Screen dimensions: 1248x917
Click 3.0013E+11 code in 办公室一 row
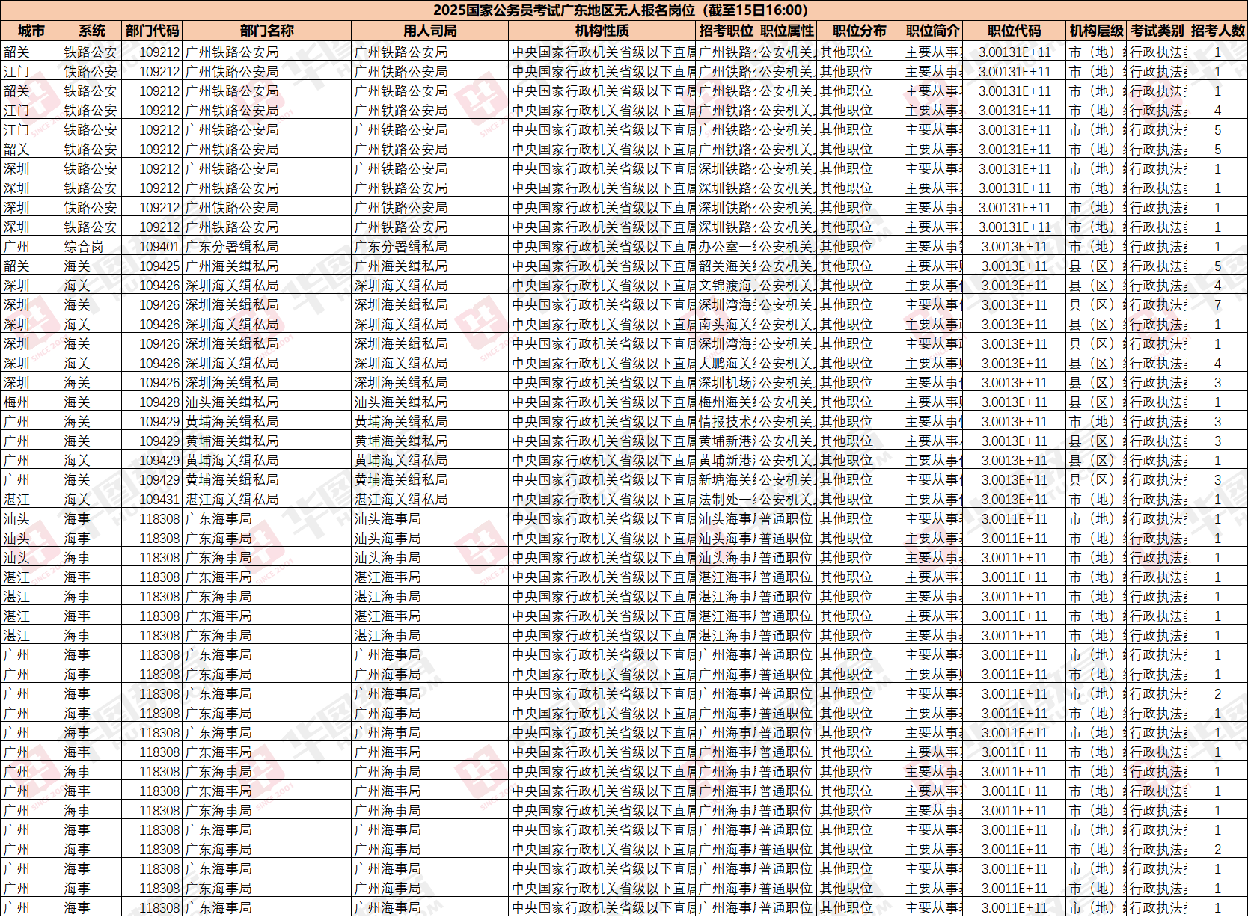[1015, 247]
